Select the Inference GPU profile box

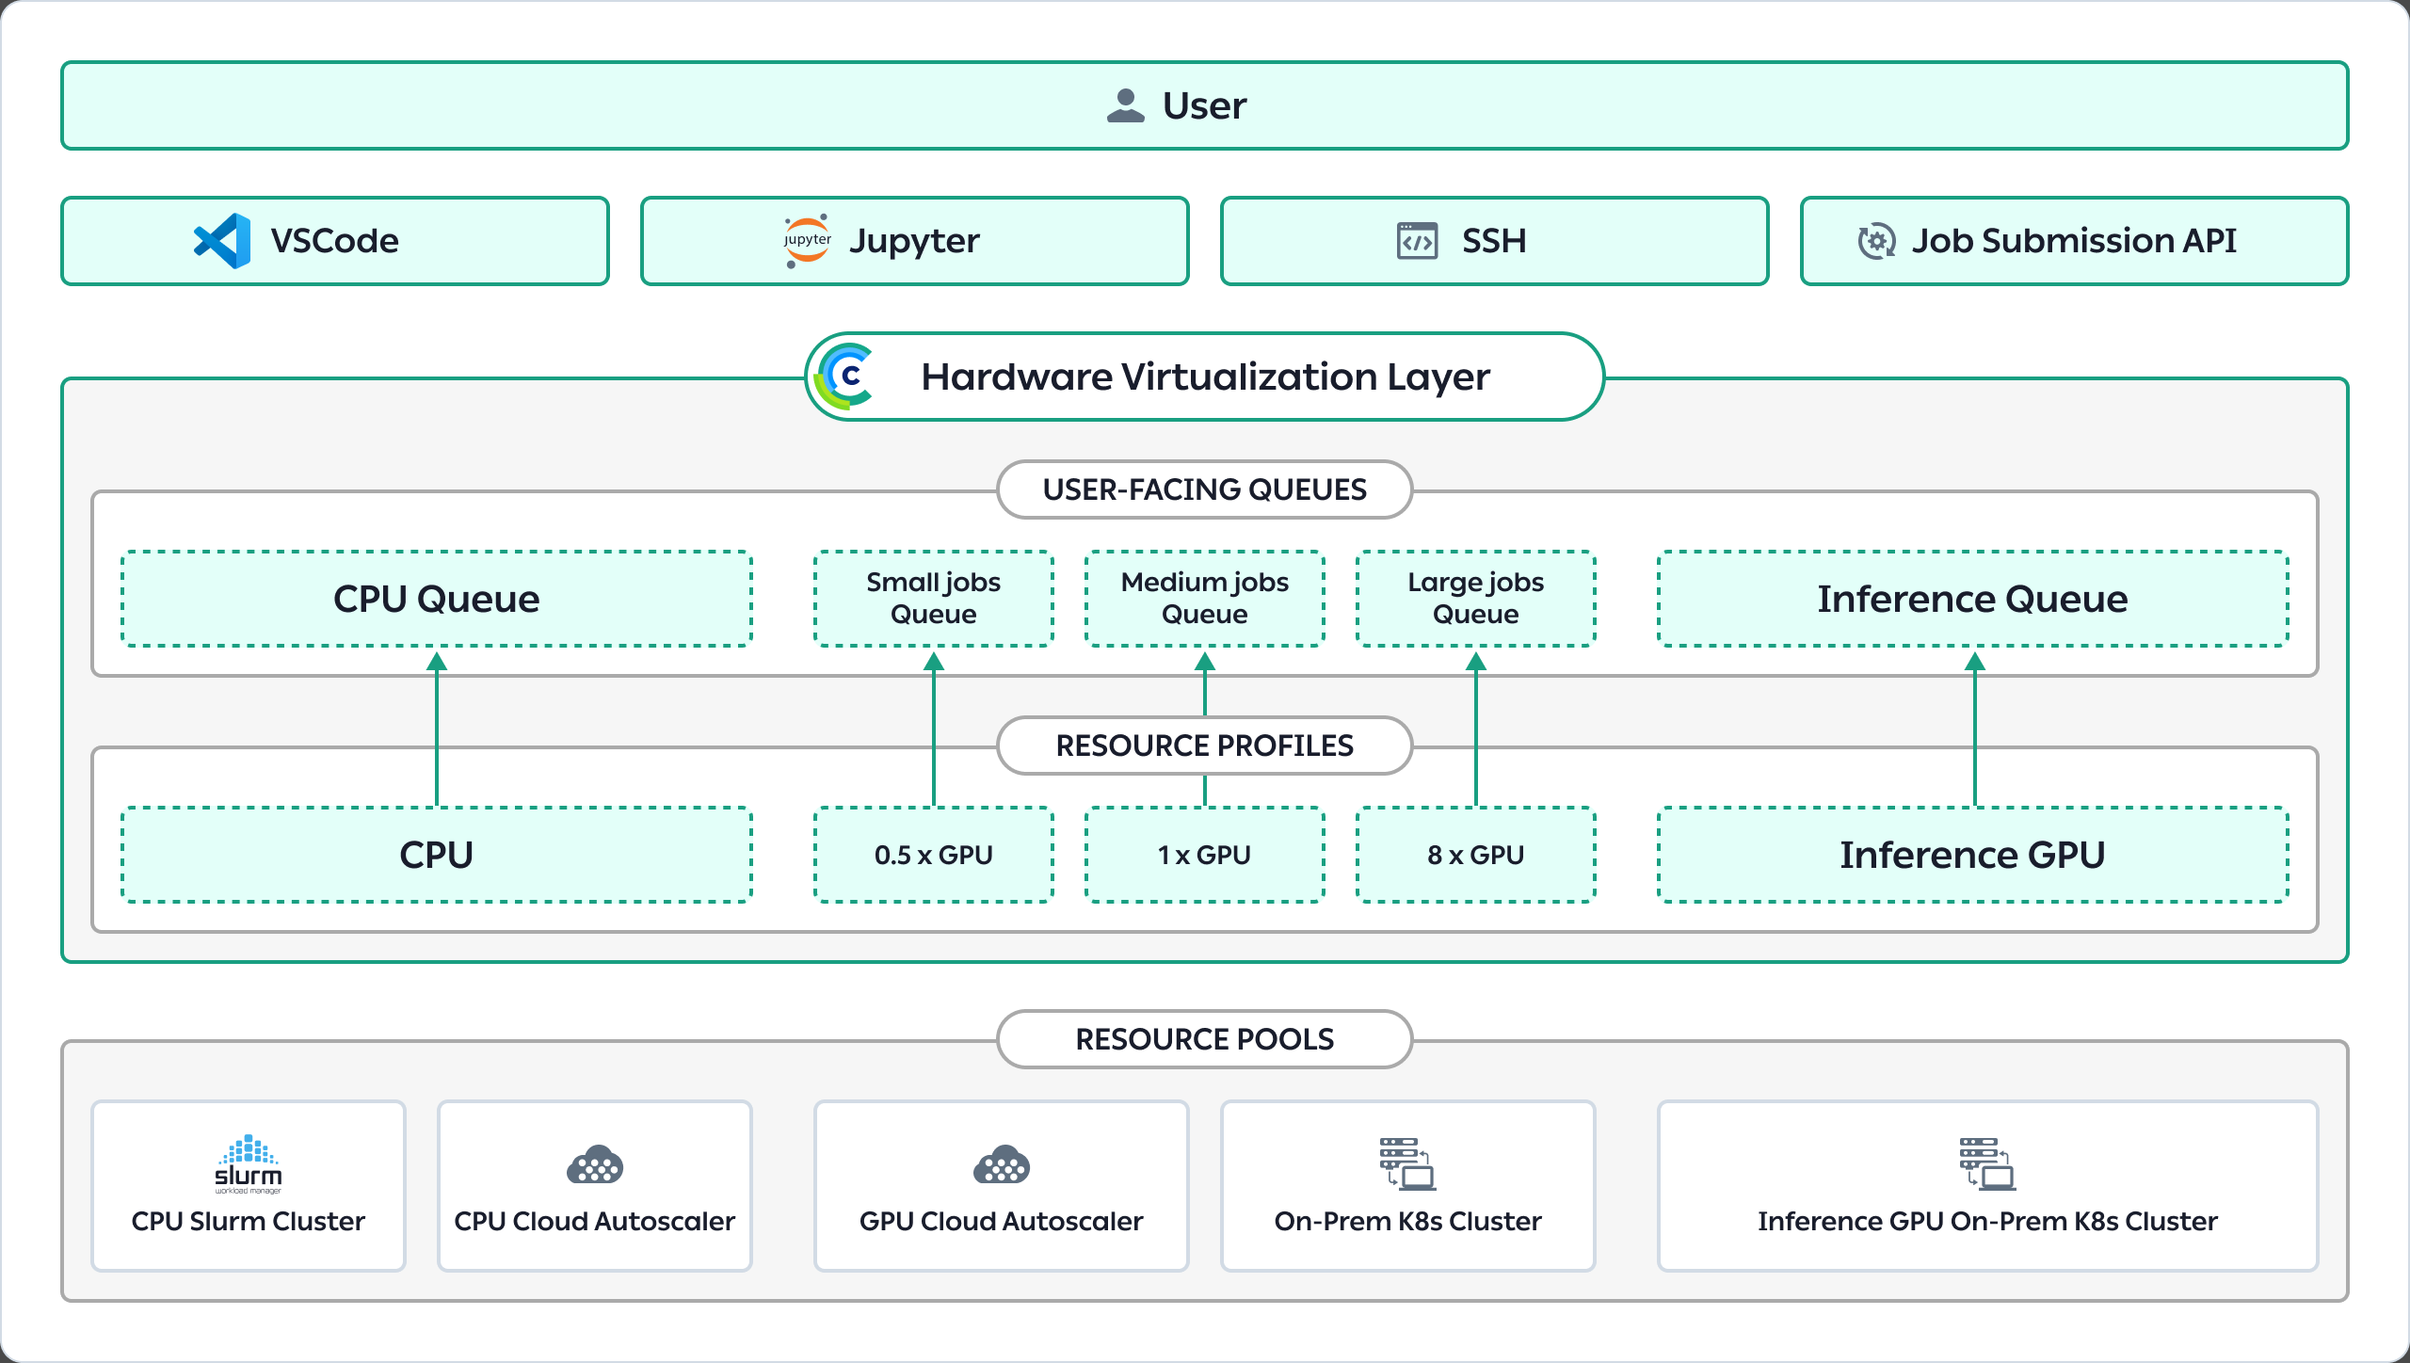click(x=1973, y=855)
